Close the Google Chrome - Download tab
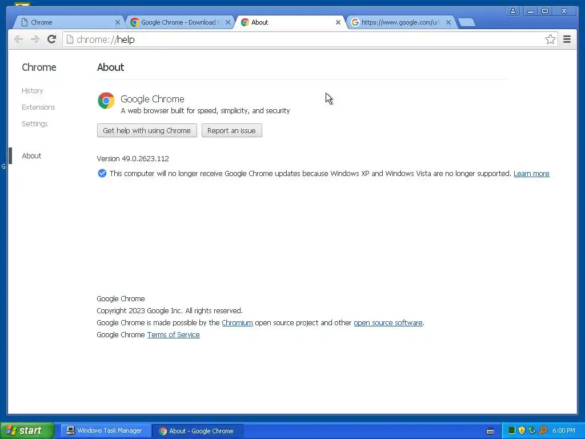The height and width of the screenshot is (439, 585). point(227,22)
